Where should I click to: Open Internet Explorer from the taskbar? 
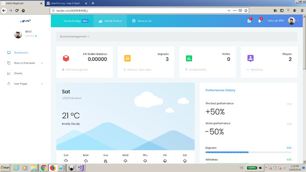(x=16, y=168)
